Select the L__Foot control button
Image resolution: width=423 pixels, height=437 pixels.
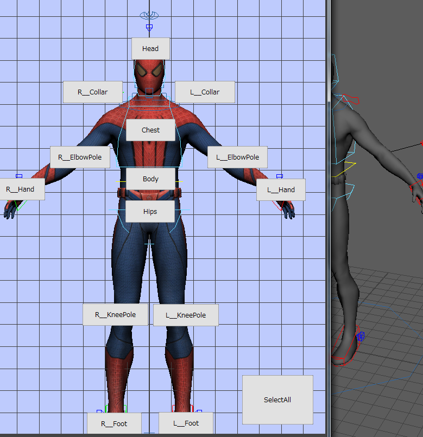[x=186, y=423]
